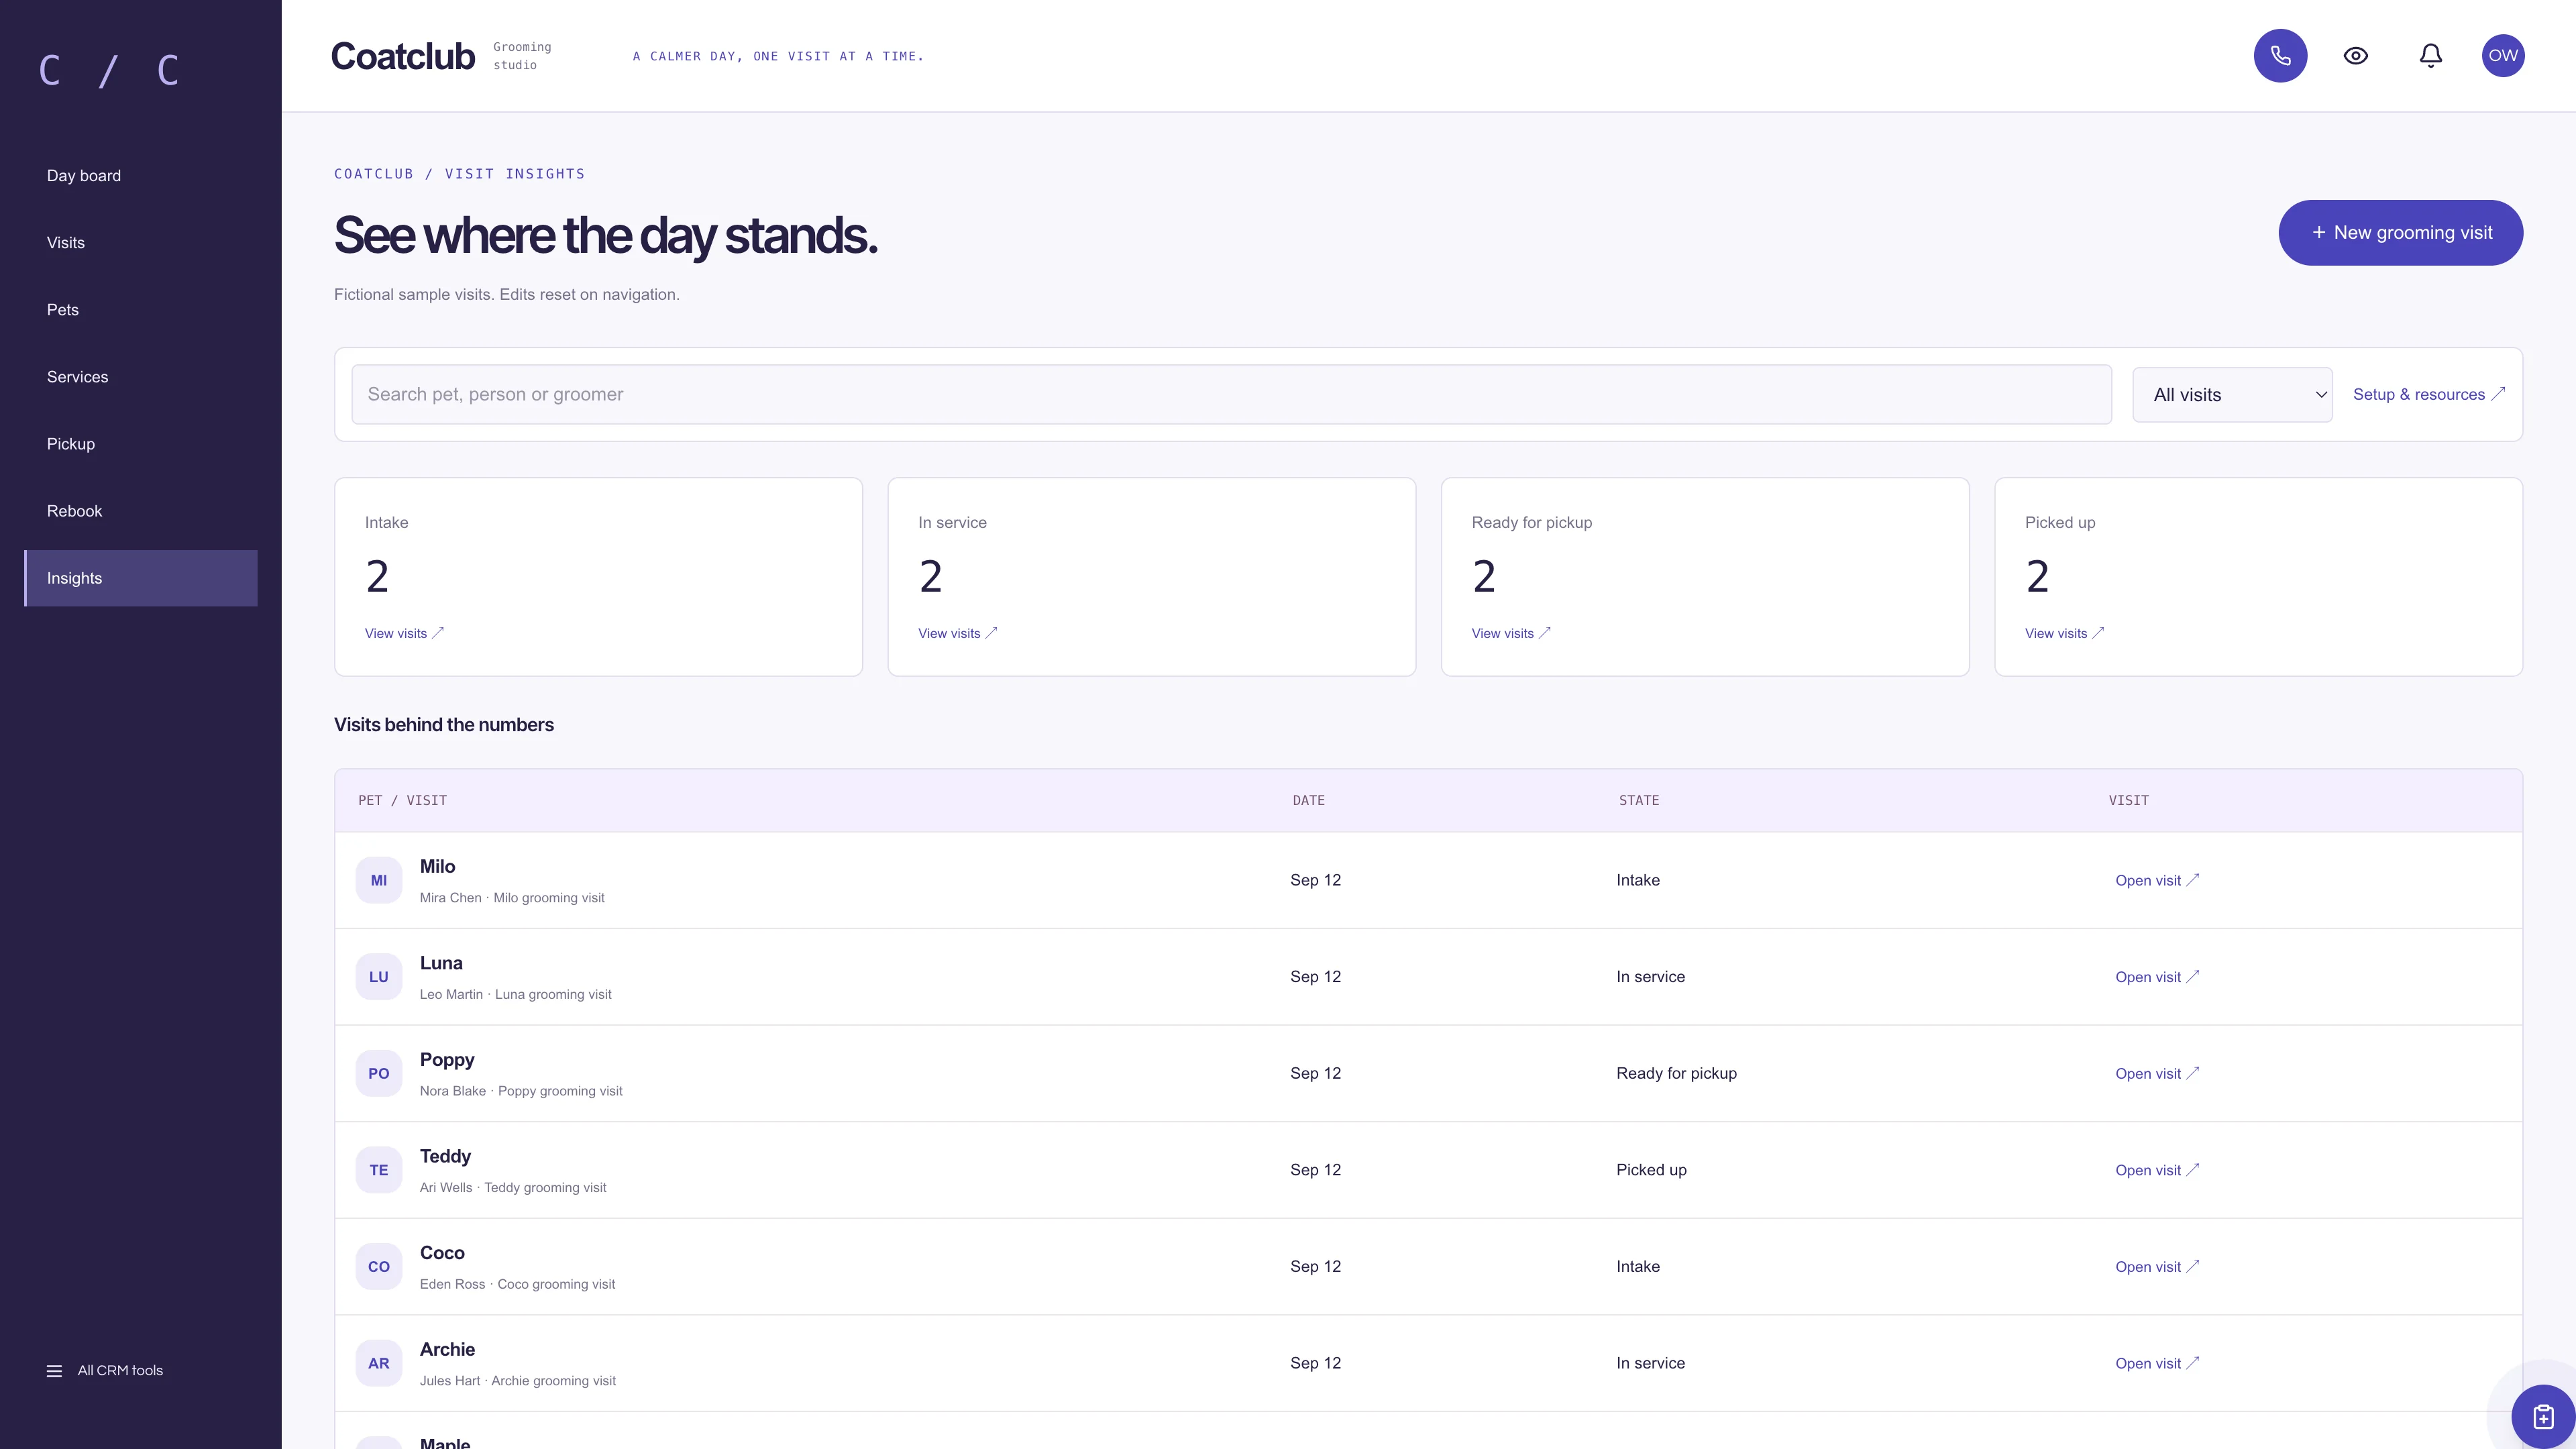Click the phone call icon in header
This screenshot has width=2576, height=1449.
coord(2280,56)
